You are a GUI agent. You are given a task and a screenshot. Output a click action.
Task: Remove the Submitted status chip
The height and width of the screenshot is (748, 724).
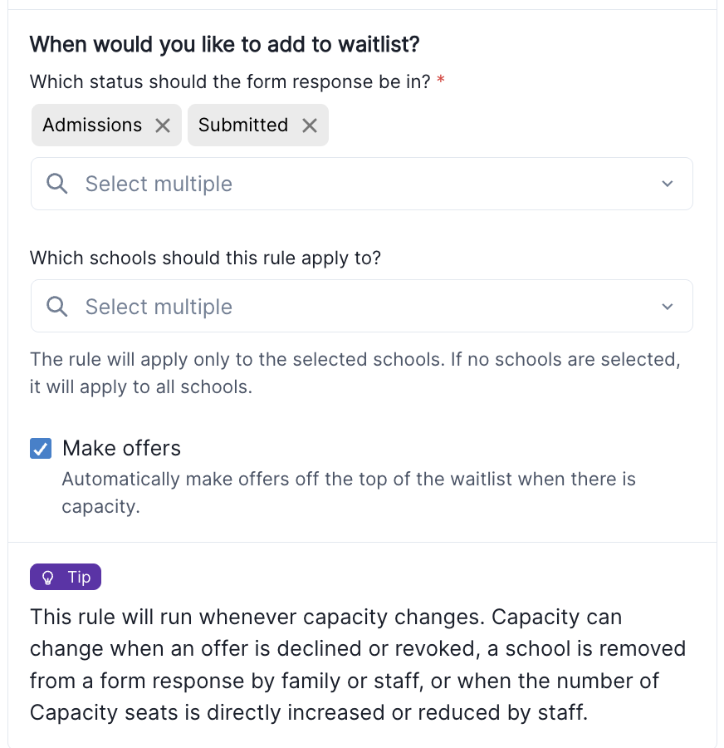310,126
